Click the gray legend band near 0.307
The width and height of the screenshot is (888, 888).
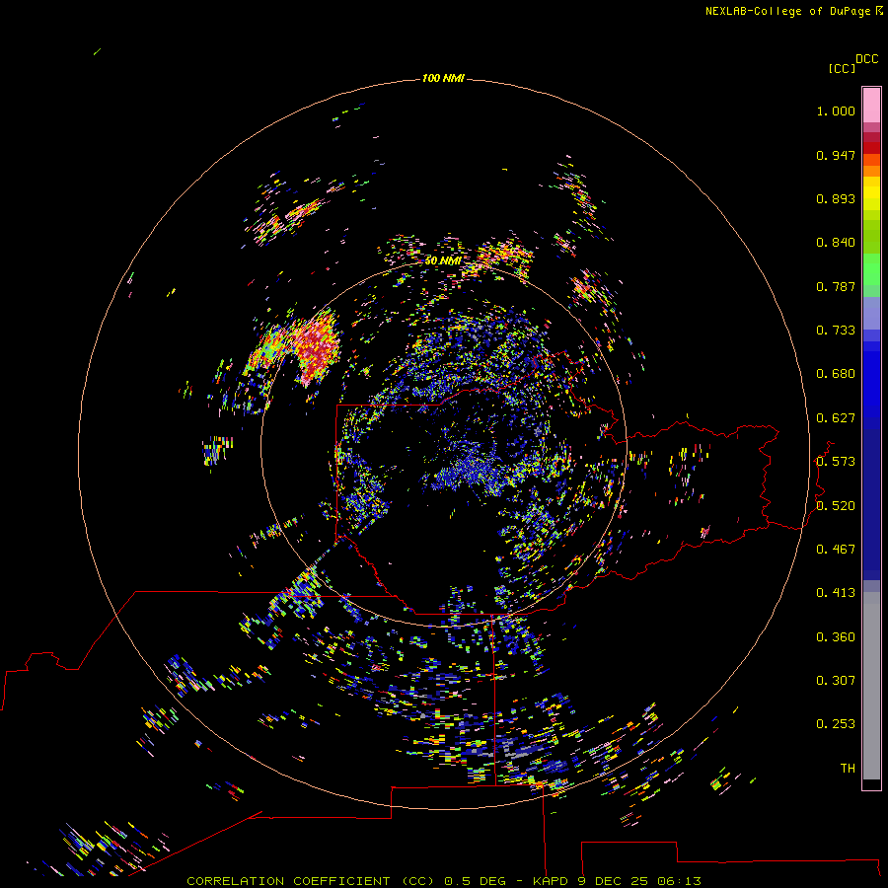tap(871, 686)
